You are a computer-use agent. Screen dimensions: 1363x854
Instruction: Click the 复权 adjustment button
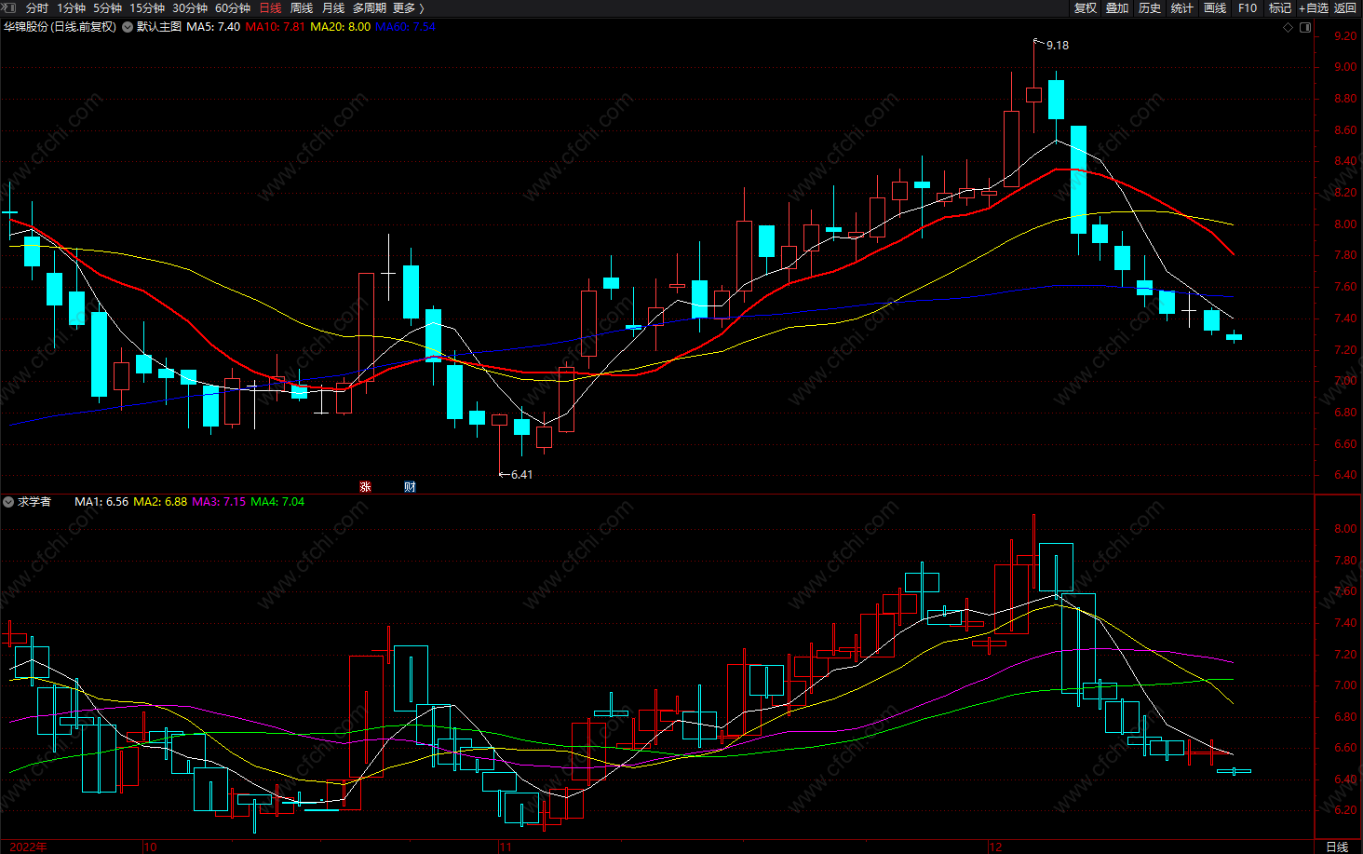[1086, 8]
